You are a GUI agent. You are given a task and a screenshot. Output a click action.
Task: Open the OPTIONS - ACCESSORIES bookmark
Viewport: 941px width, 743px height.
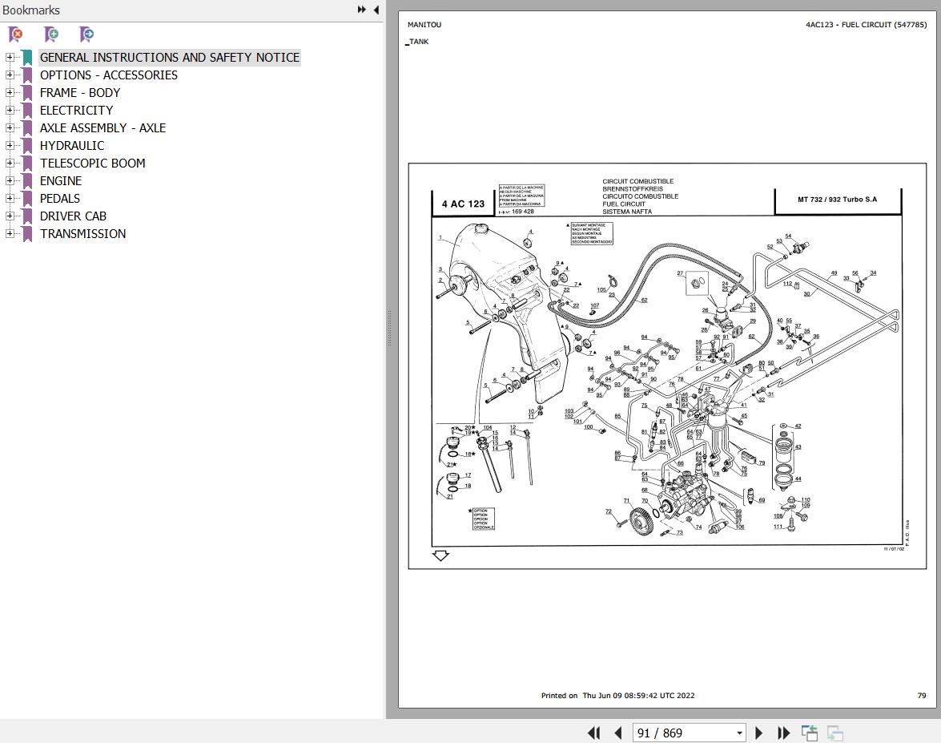tap(109, 75)
